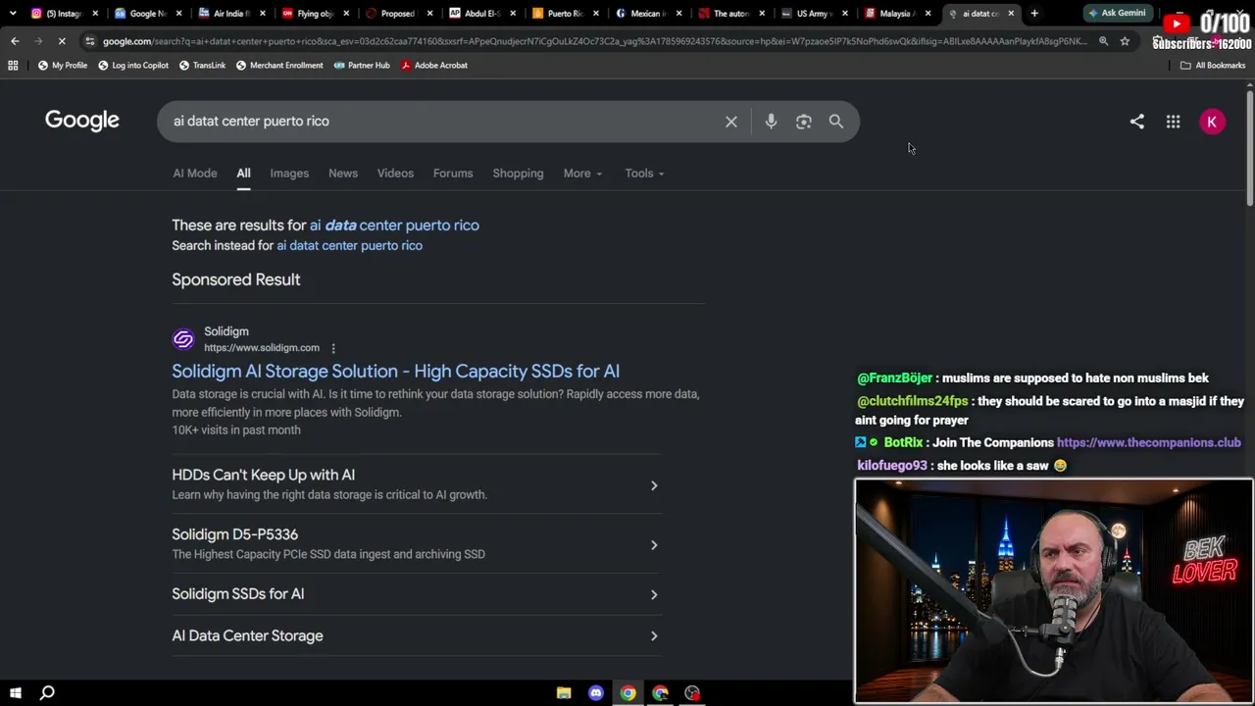The image size is (1255, 706).
Task: Submit search with the magnifier icon
Action: (x=836, y=122)
